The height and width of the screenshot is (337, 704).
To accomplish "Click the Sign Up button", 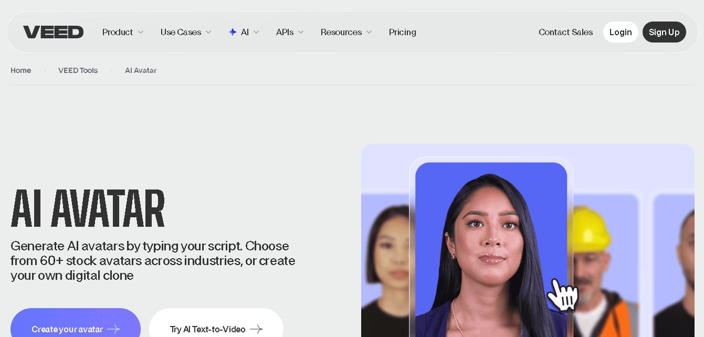I will [664, 32].
